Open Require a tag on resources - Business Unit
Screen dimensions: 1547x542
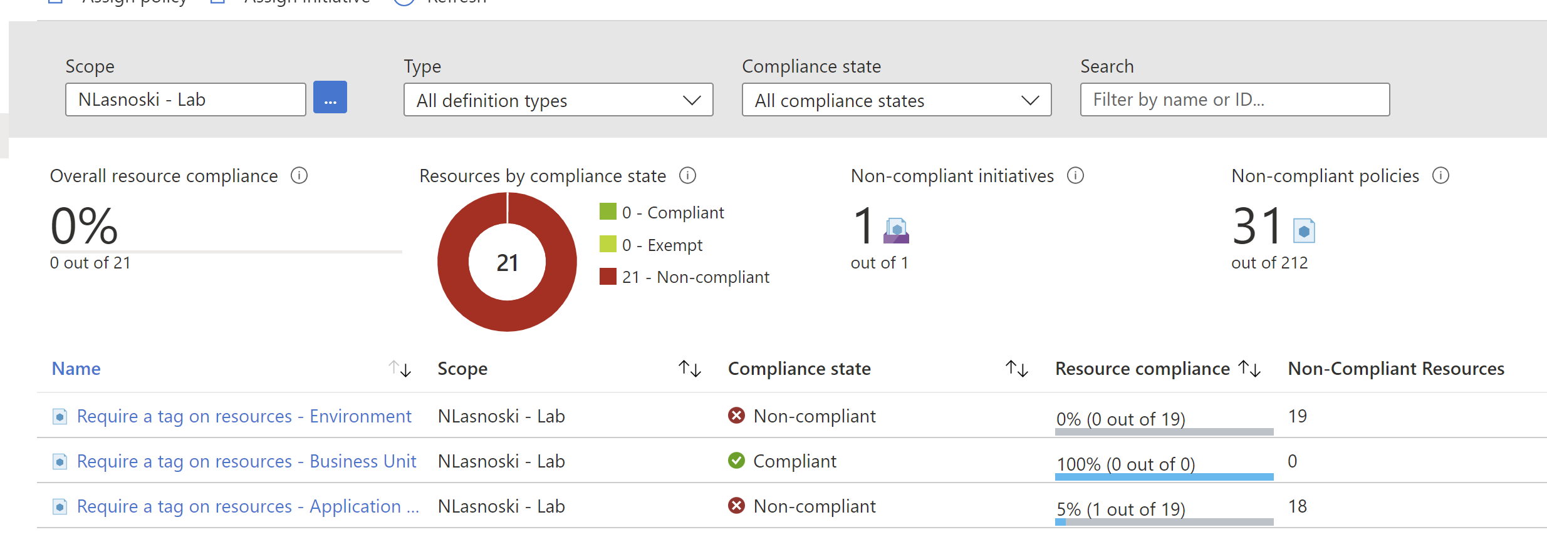coord(246,461)
